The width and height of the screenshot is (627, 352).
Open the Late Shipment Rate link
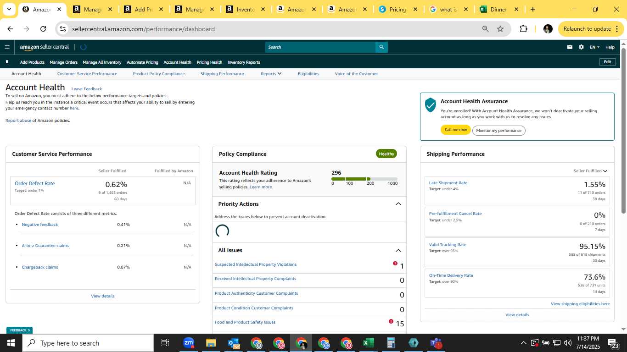448,183
